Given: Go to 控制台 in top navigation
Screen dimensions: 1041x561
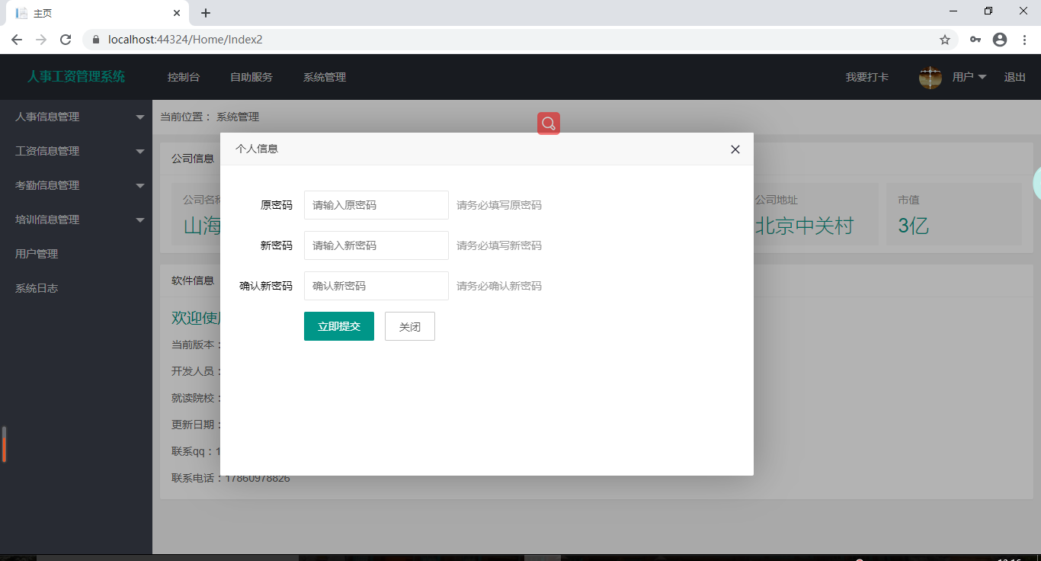Looking at the screenshot, I should pos(184,77).
